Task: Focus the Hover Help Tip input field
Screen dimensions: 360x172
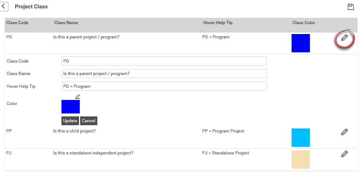Action: [164, 86]
